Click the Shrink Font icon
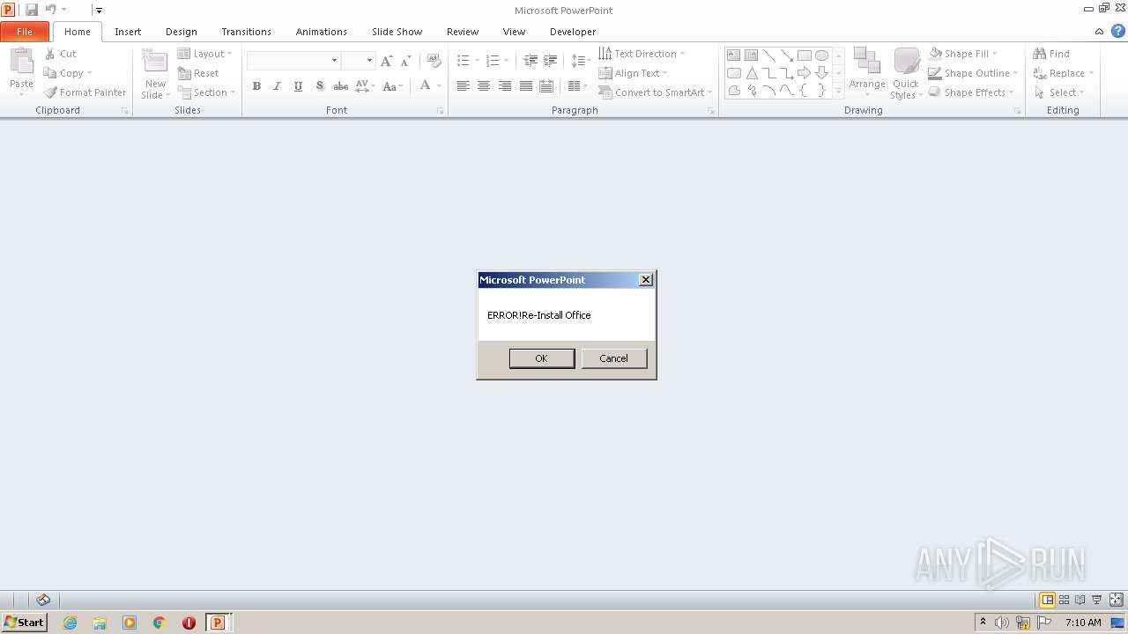 [405, 61]
